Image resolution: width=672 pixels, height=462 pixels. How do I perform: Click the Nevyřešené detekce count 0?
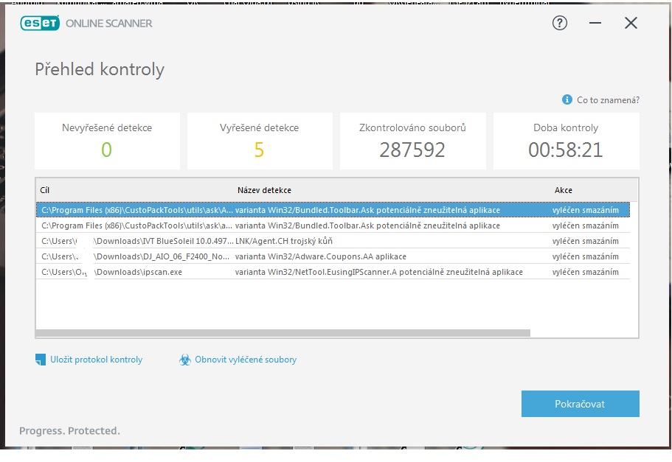106,150
